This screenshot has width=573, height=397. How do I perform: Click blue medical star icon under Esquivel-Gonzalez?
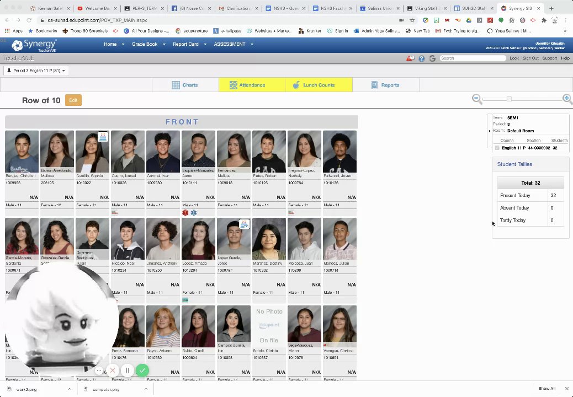click(x=194, y=212)
